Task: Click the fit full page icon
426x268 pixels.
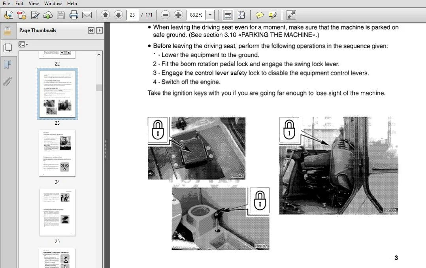Action: [x=241, y=15]
